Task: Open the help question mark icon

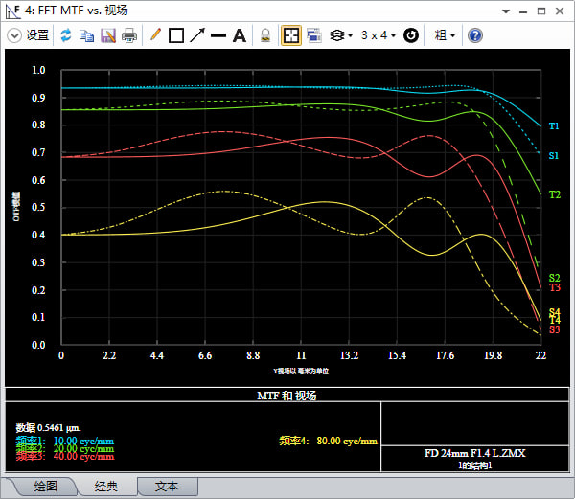Action: [475, 35]
